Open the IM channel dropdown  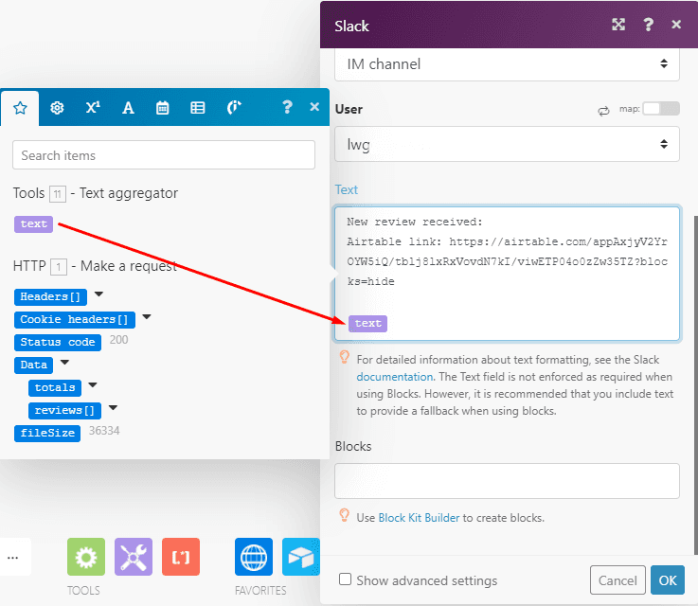click(507, 64)
